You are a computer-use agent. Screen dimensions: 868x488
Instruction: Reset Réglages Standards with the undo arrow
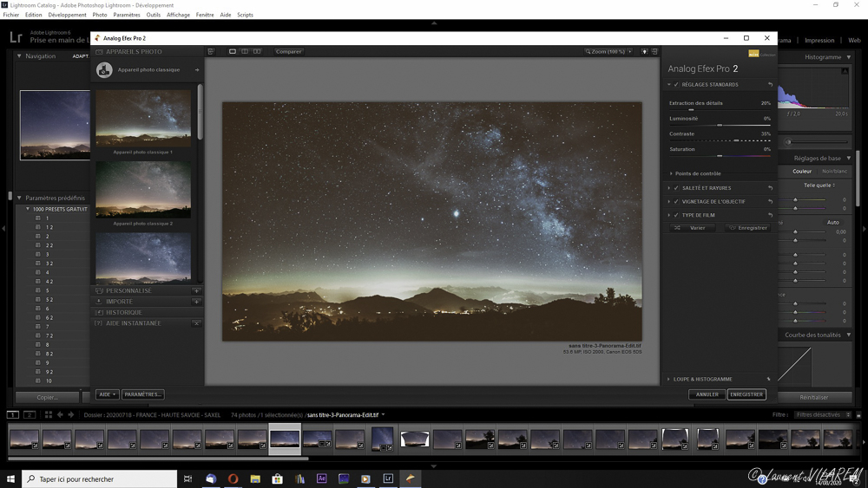tap(770, 85)
